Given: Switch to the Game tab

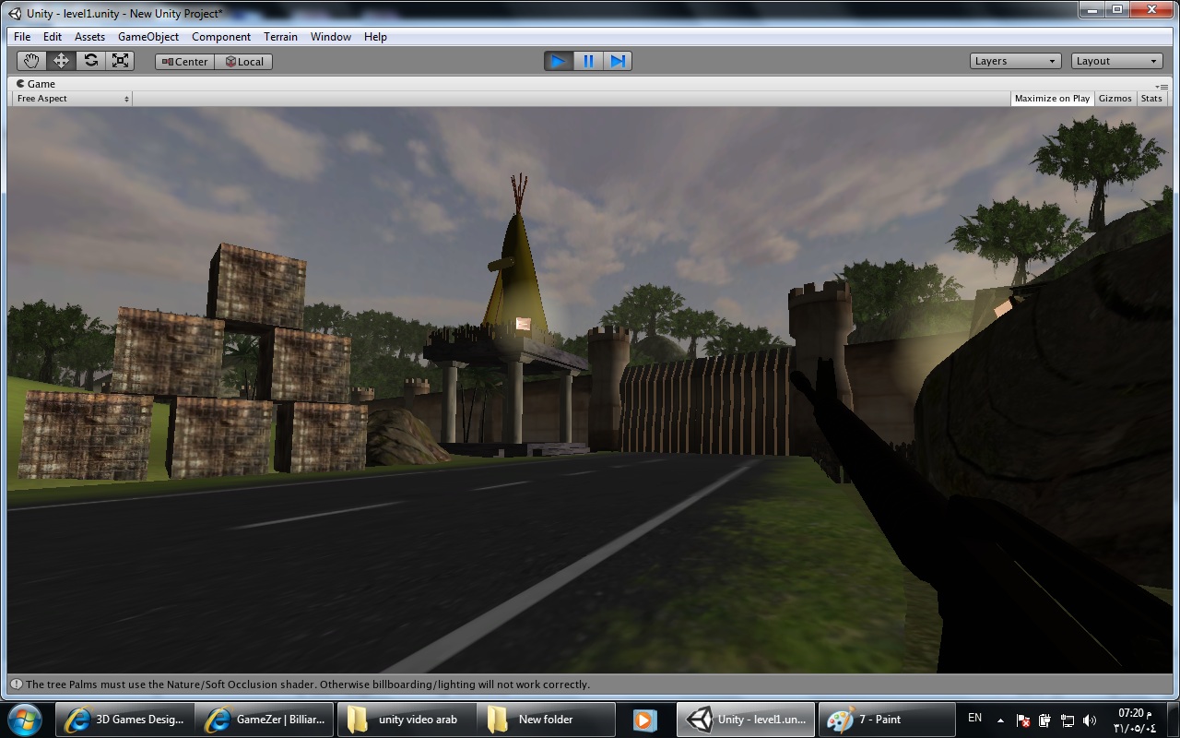Looking at the screenshot, I should click(36, 84).
